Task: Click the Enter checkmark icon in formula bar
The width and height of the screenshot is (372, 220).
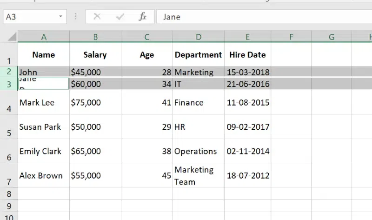Action: coord(120,17)
